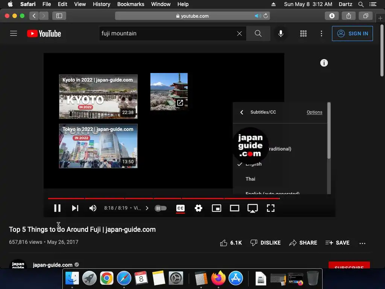Open the Apple menu
385x289 pixels.
click(x=10, y=4)
